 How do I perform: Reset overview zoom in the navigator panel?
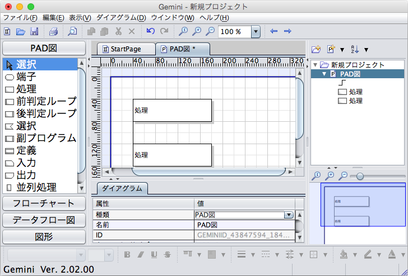point(316,176)
